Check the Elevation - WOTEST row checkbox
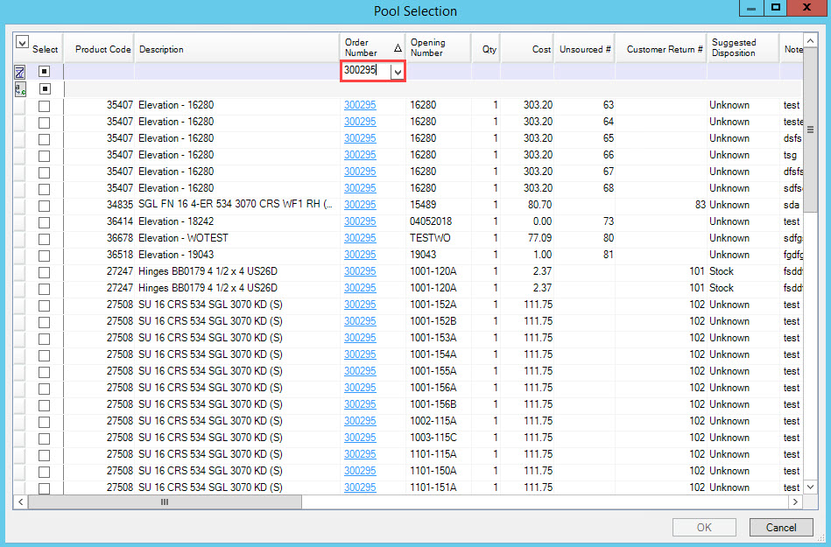 tap(45, 239)
